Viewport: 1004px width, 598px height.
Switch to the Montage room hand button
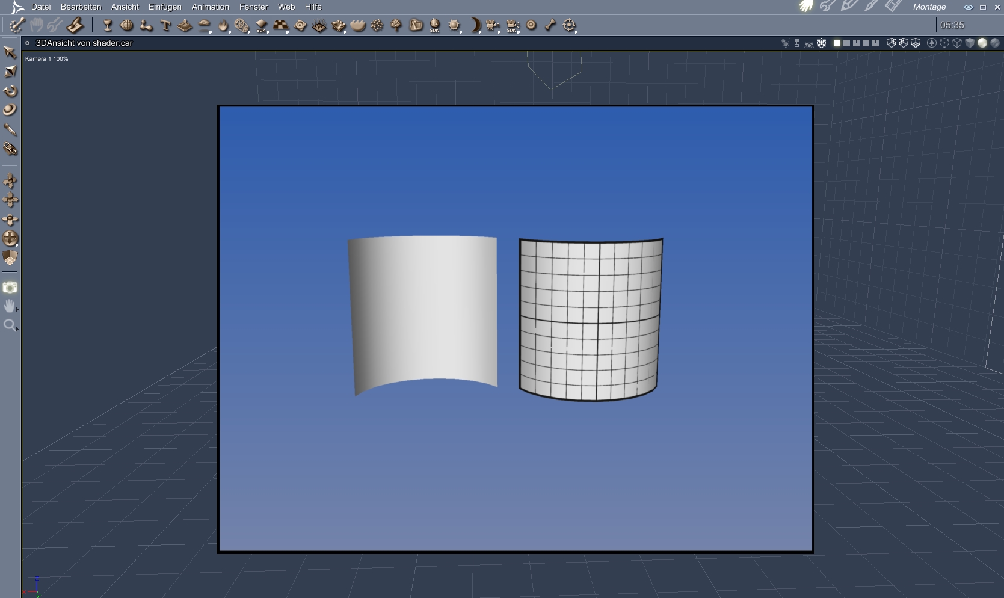(x=806, y=7)
